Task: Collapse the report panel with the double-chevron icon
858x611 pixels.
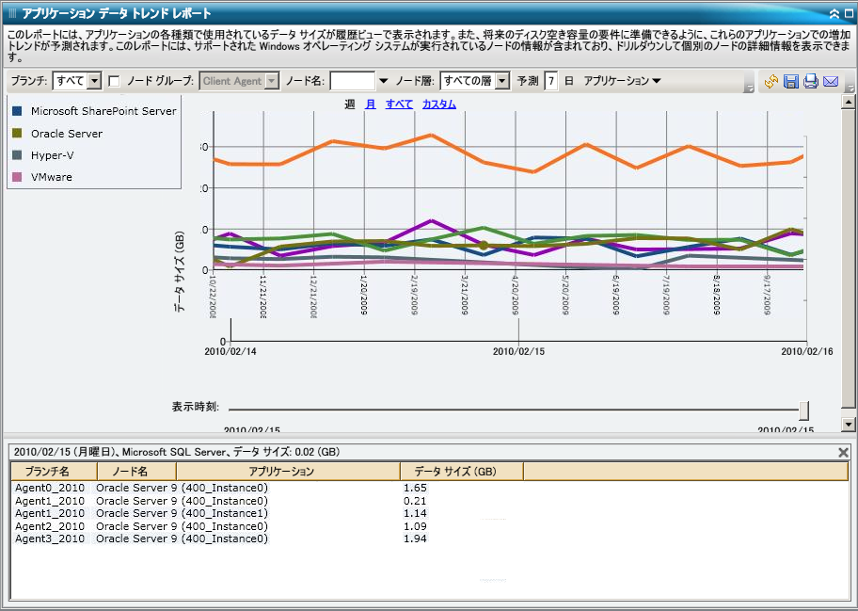Action: coord(834,13)
